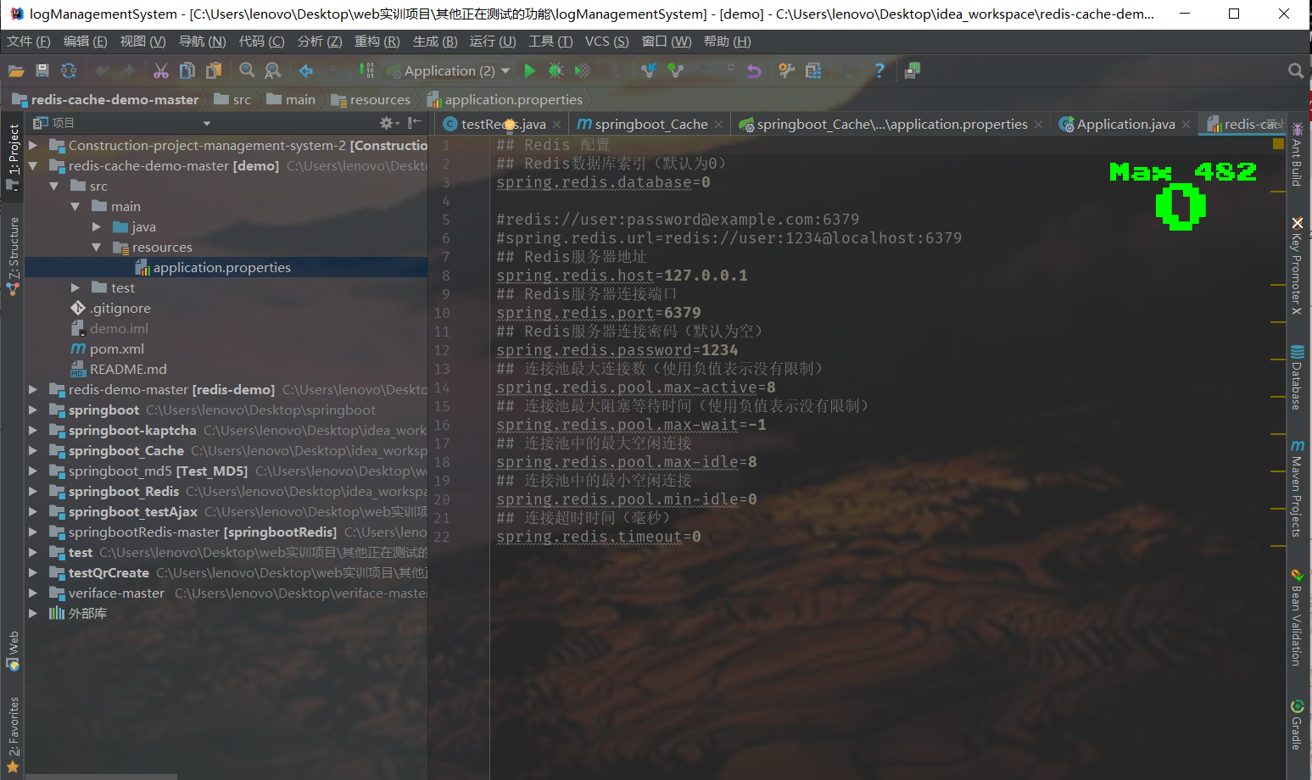Open the Bean Validation side panel
Screen dimensions: 1312x780
1297,617
